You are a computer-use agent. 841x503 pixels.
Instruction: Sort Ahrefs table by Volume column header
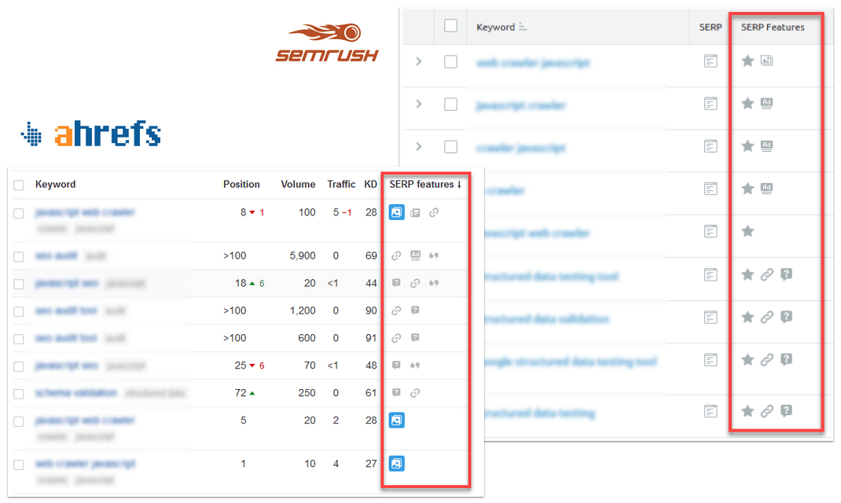coord(298,184)
